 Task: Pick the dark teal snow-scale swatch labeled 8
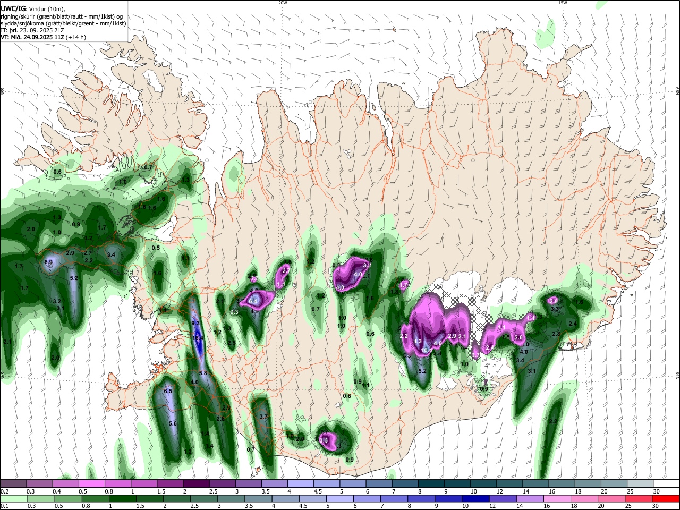(431, 483)
